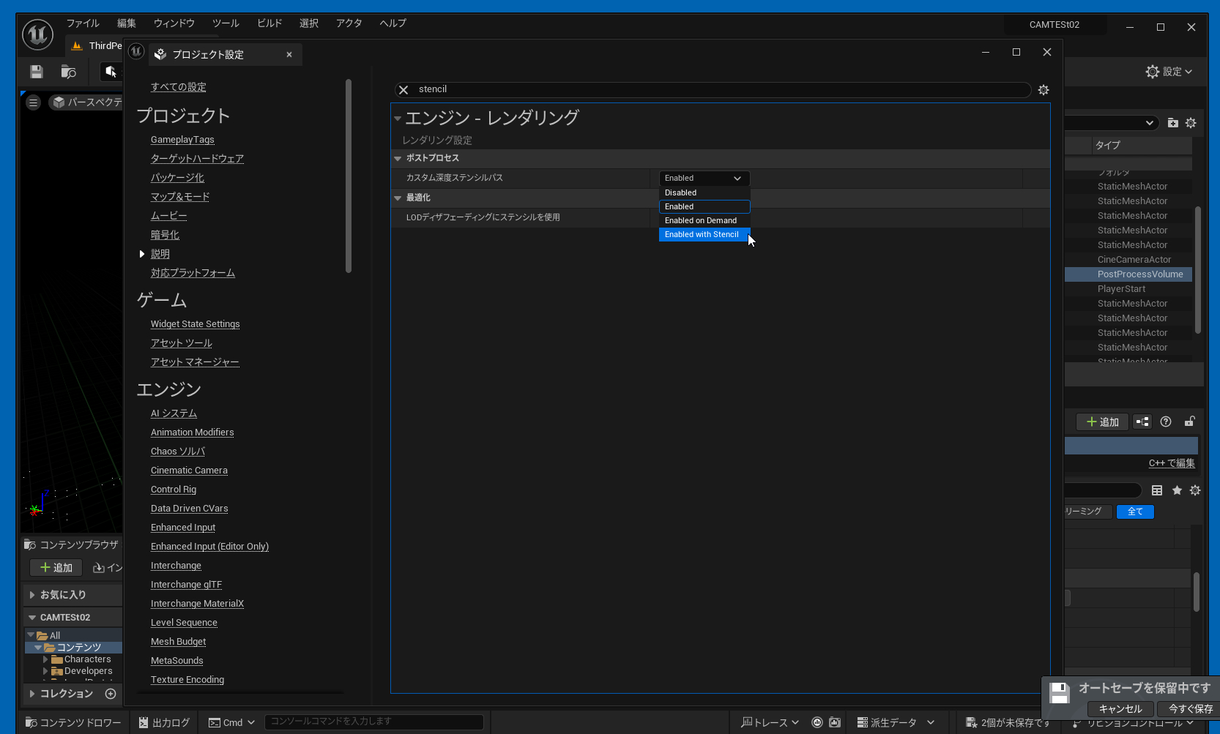Image resolution: width=1220 pixels, height=734 pixels.
Task: Select Enabled with Stencil option
Action: click(x=702, y=235)
